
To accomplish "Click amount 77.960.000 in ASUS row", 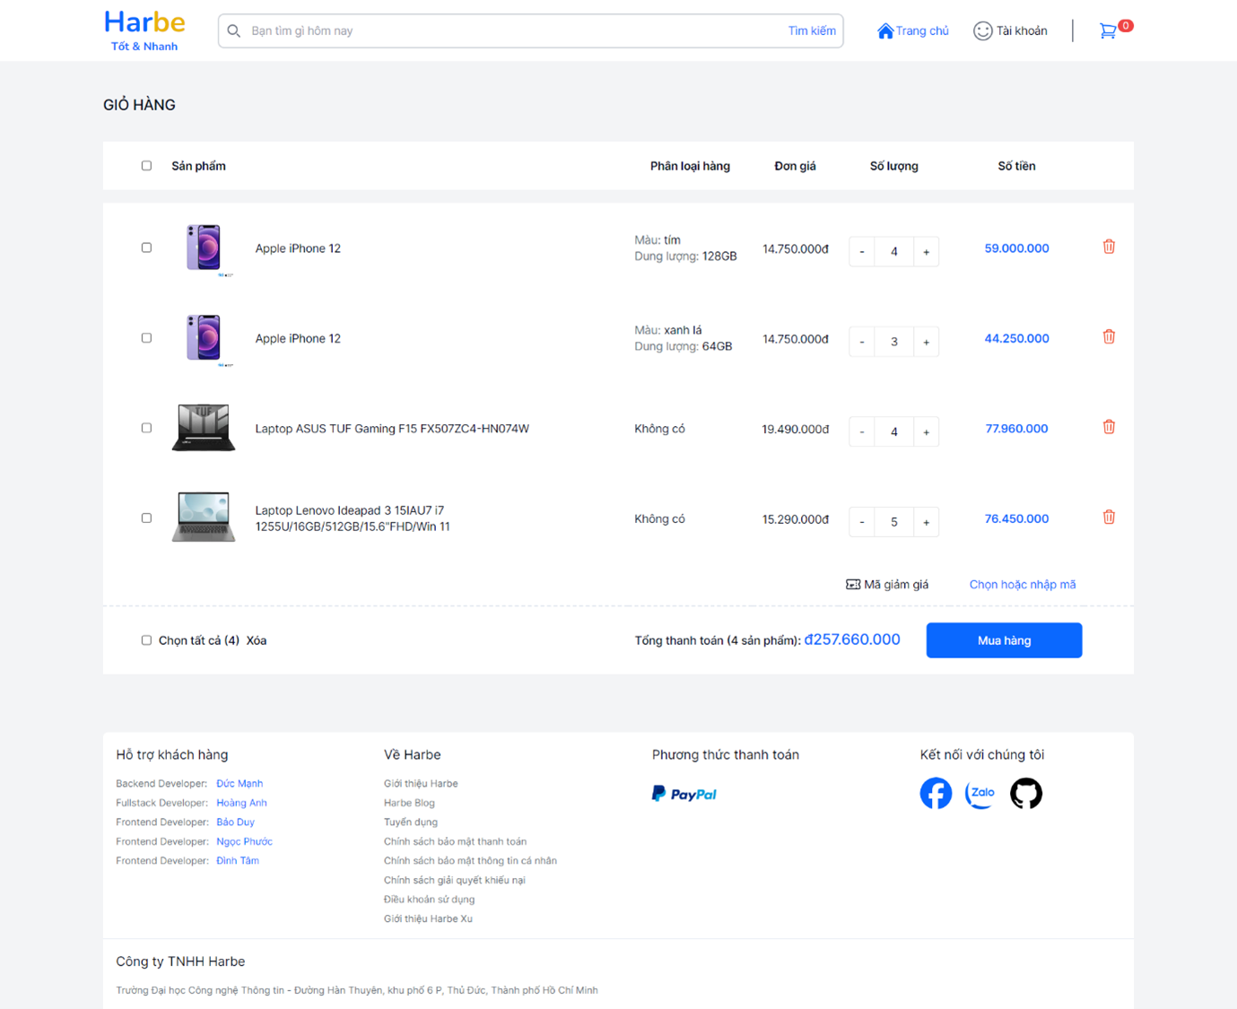I will coord(1016,429).
